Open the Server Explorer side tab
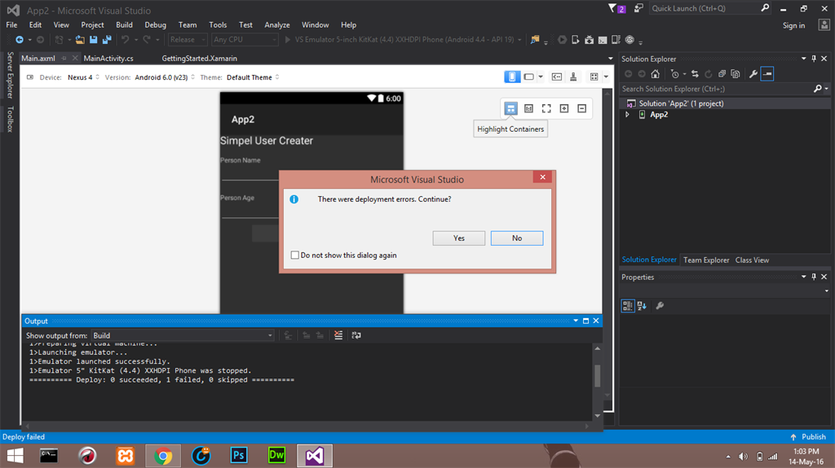Viewport: 835px width, 468px height. click(10, 75)
